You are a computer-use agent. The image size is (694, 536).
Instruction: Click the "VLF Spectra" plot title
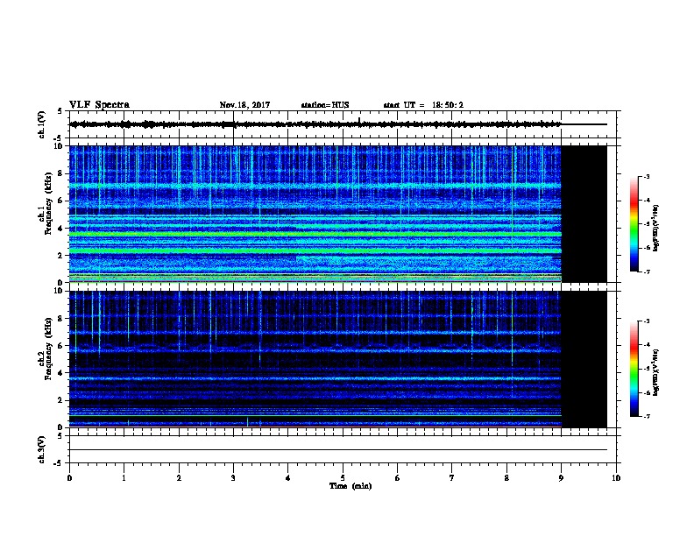click(99, 105)
